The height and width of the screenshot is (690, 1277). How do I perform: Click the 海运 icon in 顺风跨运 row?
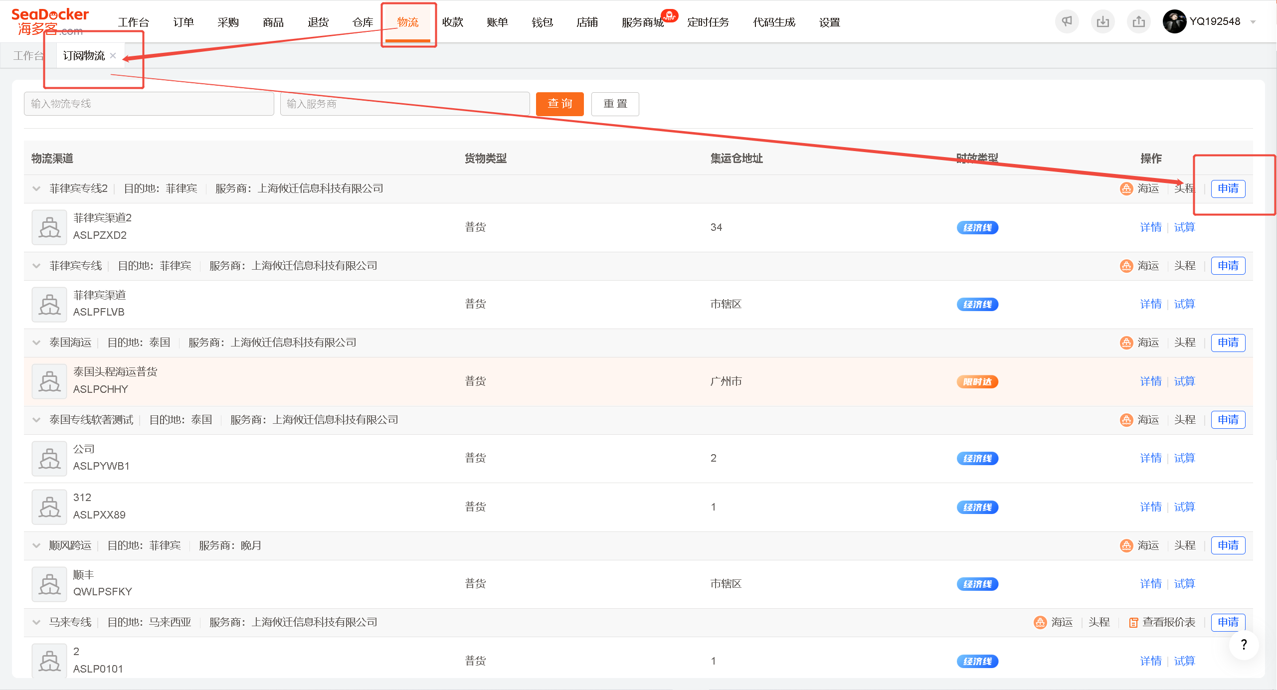pos(1126,545)
